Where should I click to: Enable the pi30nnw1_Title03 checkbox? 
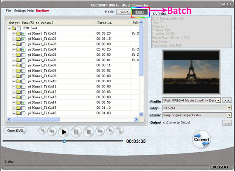pyautogui.click(x=23, y=44)
